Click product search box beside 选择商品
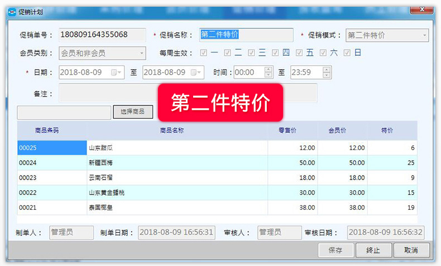Screen dimensions: 441x266 64,113
